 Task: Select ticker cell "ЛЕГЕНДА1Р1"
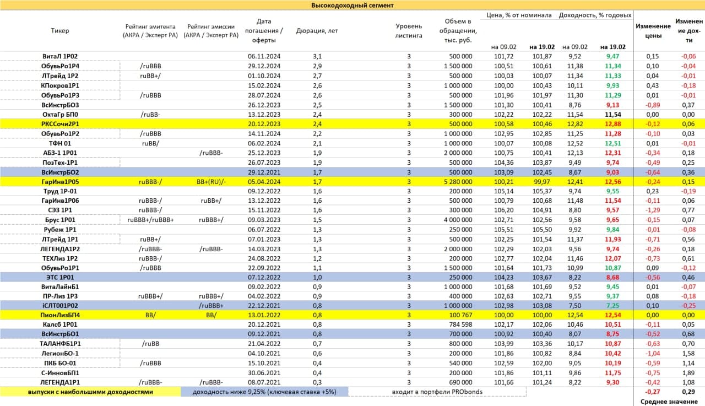point(60,383)
